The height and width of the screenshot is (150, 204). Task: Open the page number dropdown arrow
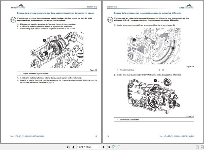click(x=100, y=147)
